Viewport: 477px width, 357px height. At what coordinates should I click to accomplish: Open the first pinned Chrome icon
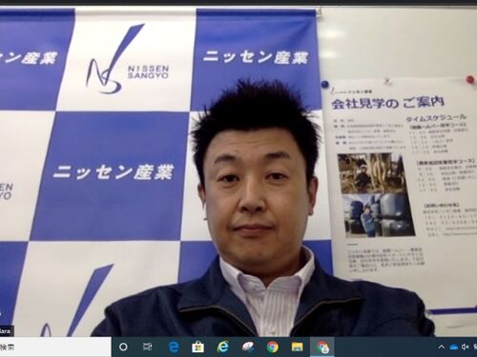[273, 347]
